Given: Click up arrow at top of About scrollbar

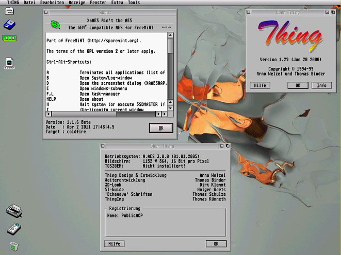Looking at the screenshot, I should (x=170, y=35).
